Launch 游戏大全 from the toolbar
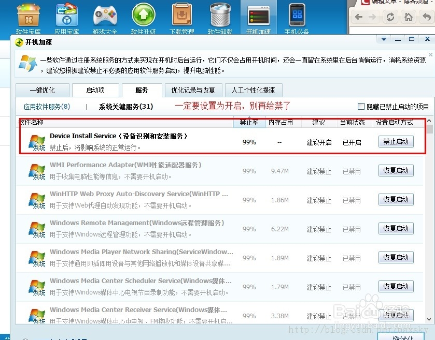Screen dimensions: 435x340 (105, 16)
